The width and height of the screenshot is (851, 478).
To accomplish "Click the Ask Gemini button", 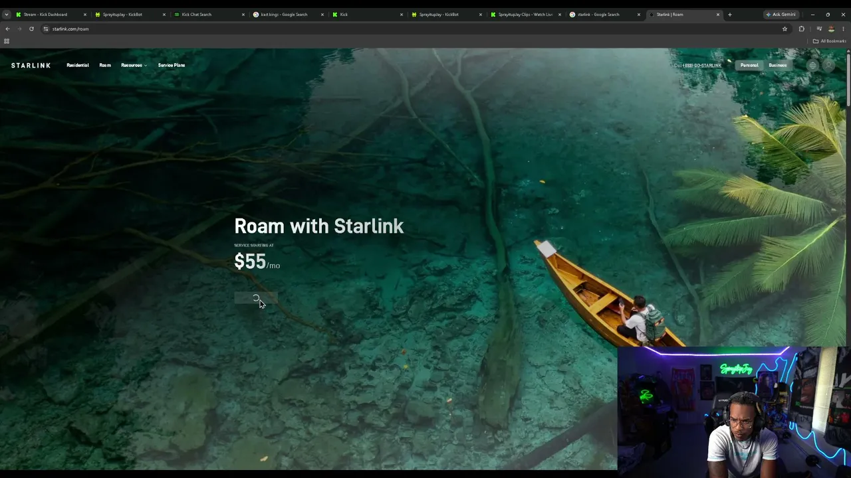I will click(781, 15).
